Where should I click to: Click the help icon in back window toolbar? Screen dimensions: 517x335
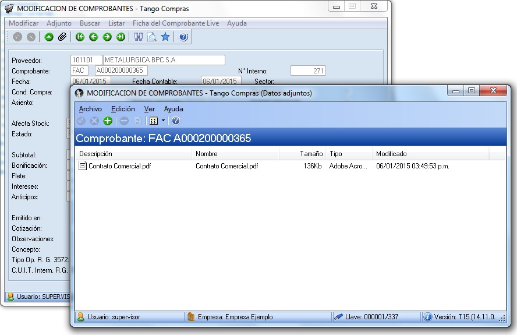[183, 37]
